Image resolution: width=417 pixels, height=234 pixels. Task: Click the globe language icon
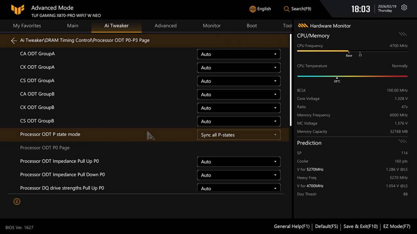[253, 9]
